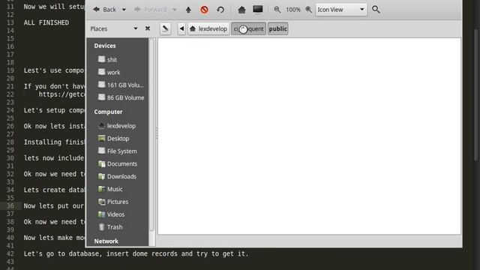This screenshot has width=480, height=270.
Task: Click the disk icon beside work
Action: [101, 72]
